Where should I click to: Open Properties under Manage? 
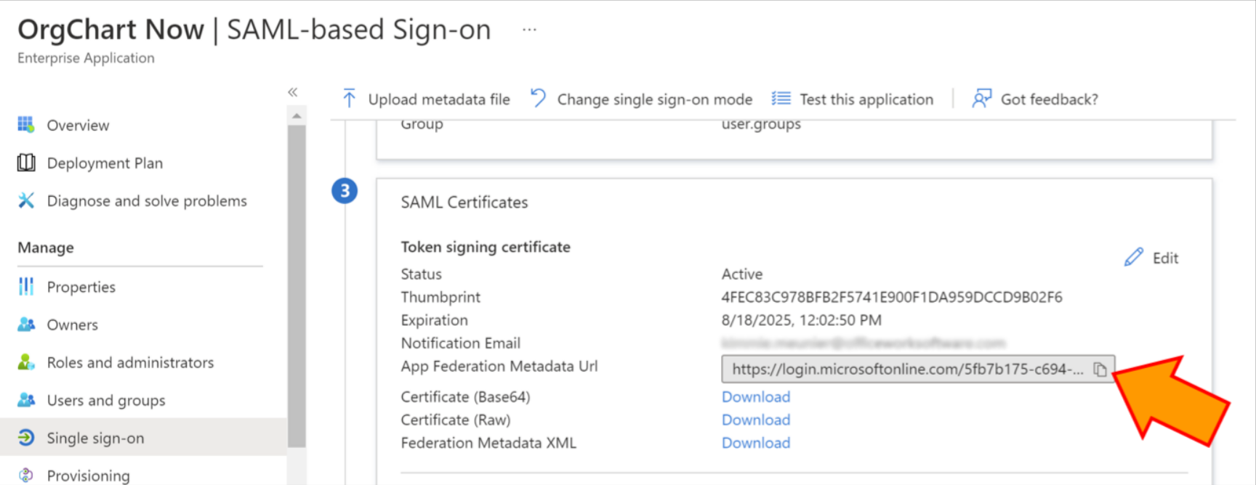coord(81,287)
